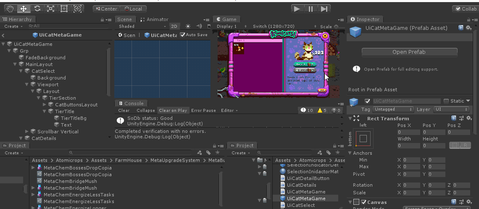Screen dimensions: 479x209
Task: Toggle Console info messages count
Action: coord(307,110)
